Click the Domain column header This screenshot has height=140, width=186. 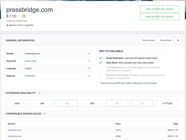tap(12, 124)
